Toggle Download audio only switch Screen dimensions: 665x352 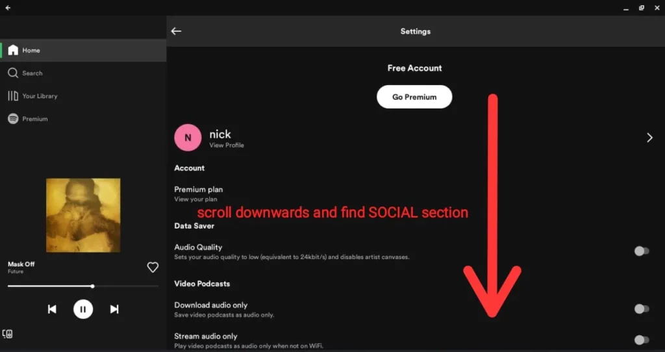[x=642, y=308]
